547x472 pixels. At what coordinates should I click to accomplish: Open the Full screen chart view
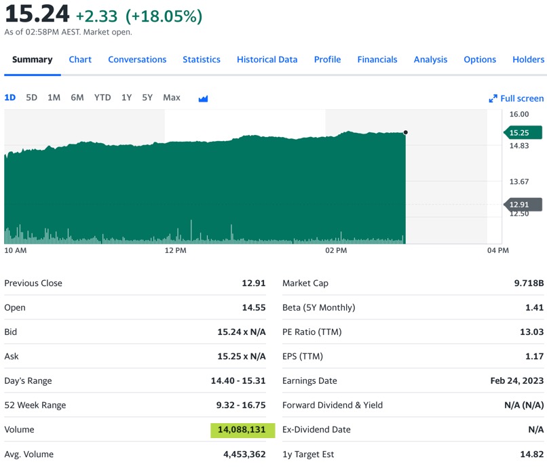click(516, 98)
